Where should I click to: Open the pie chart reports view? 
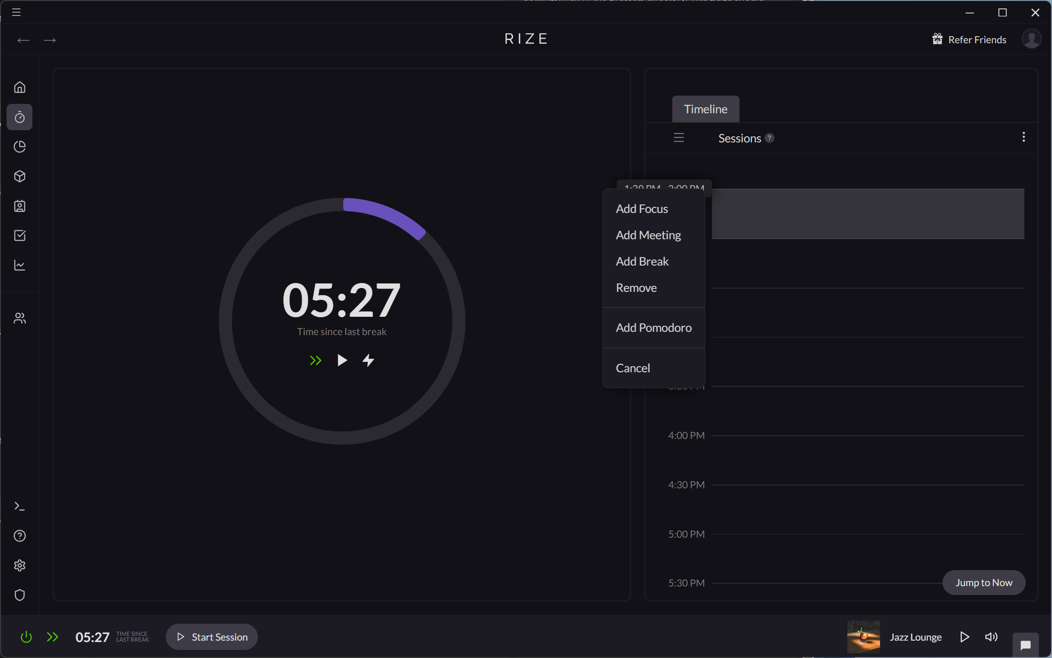(x=20, y=147)
